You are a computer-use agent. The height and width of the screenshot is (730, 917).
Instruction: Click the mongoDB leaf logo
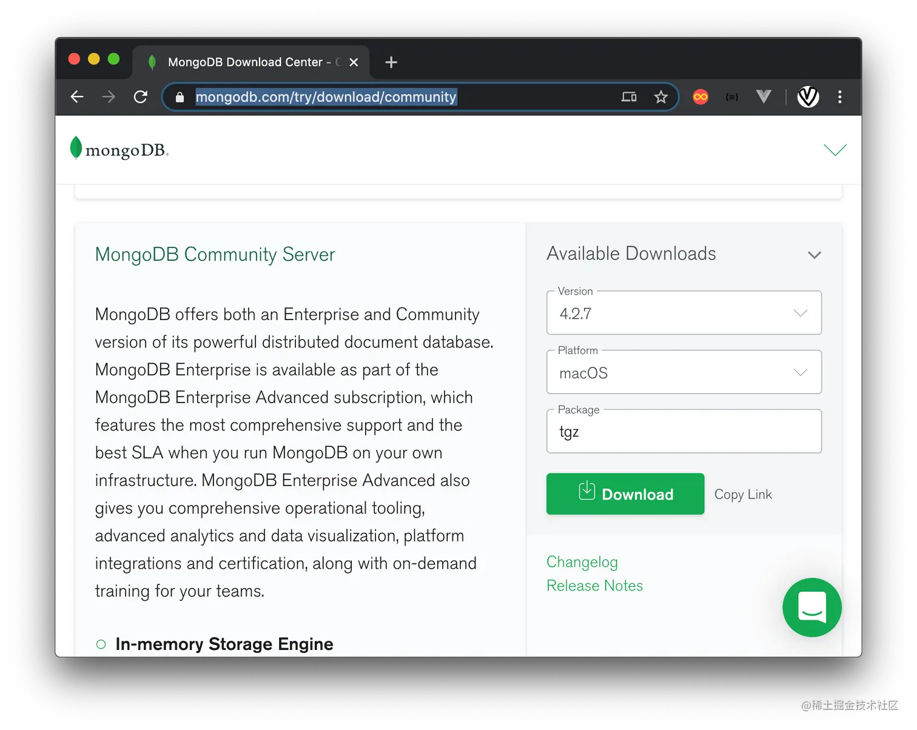[x=119, y=149]
